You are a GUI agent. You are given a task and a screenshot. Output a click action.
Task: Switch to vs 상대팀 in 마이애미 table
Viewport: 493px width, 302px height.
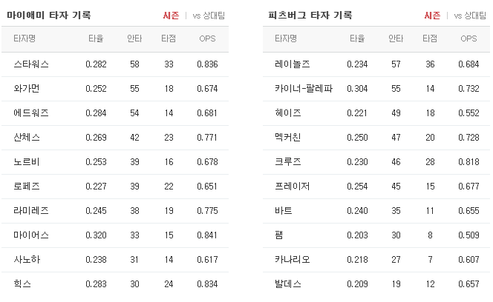pyautogui.click(x=209, y=16)
